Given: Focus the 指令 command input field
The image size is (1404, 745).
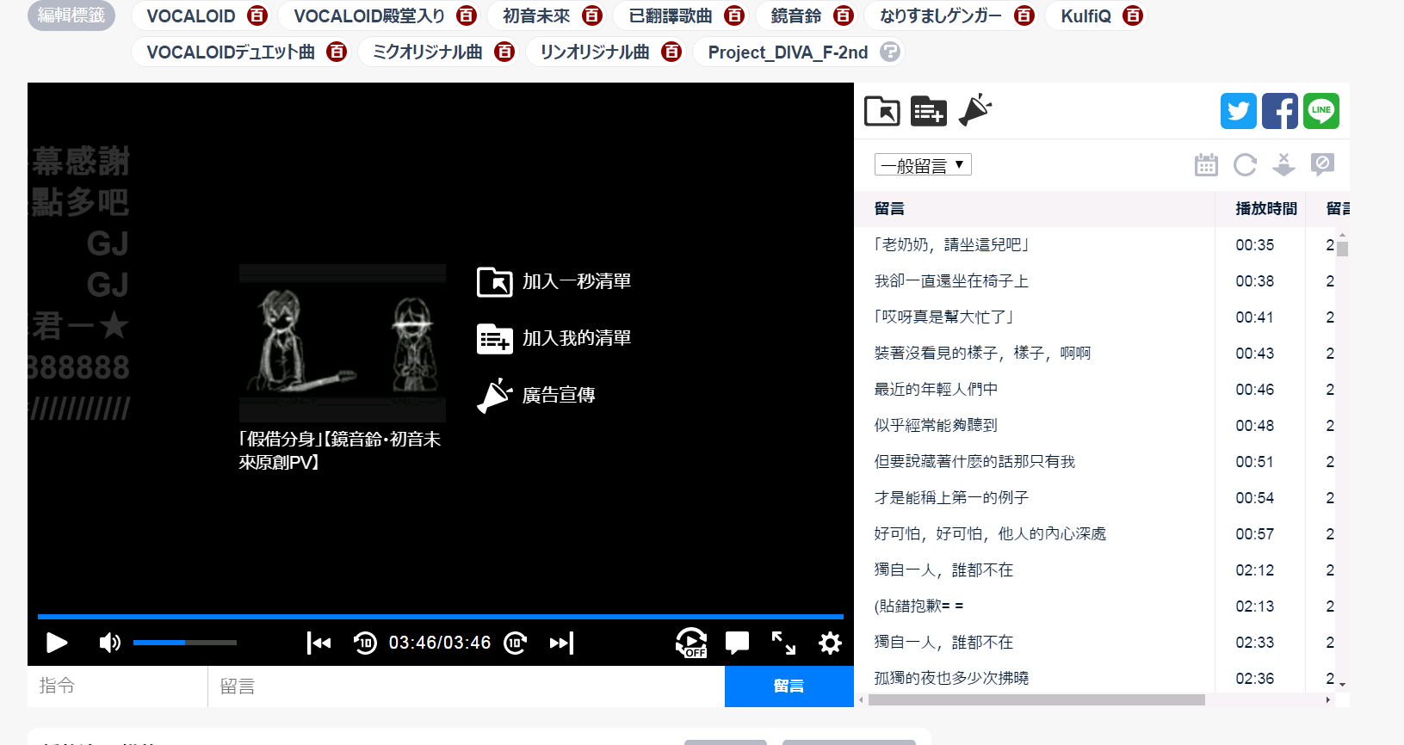Looking at the screenshot, I should tap(118, 687).
